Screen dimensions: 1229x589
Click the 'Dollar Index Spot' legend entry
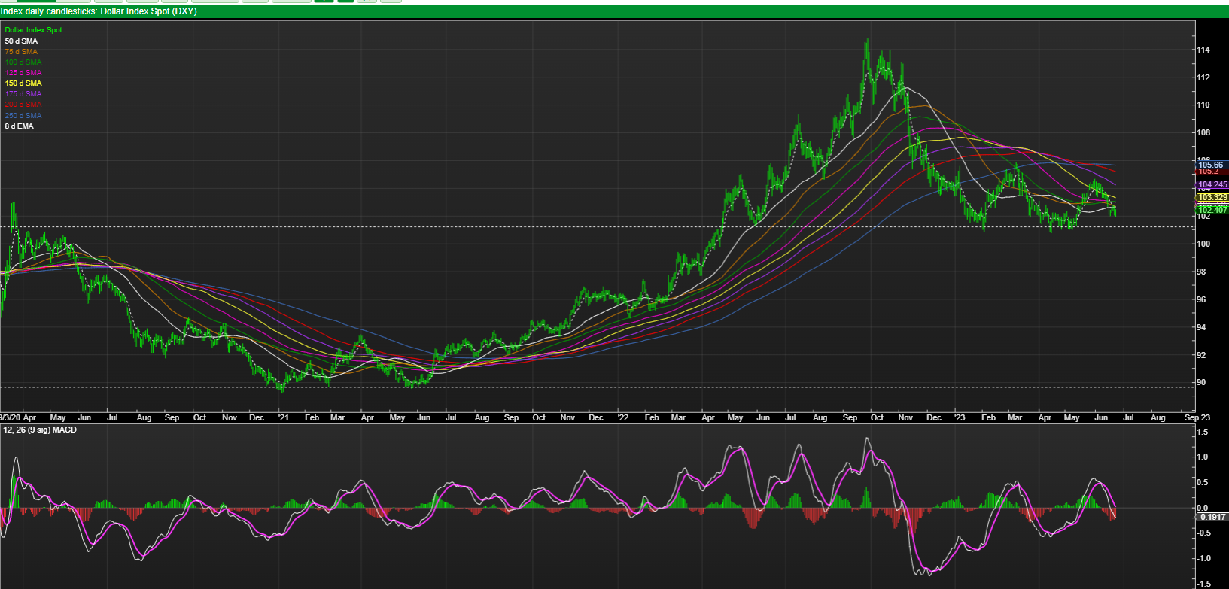tap(34, 30)
